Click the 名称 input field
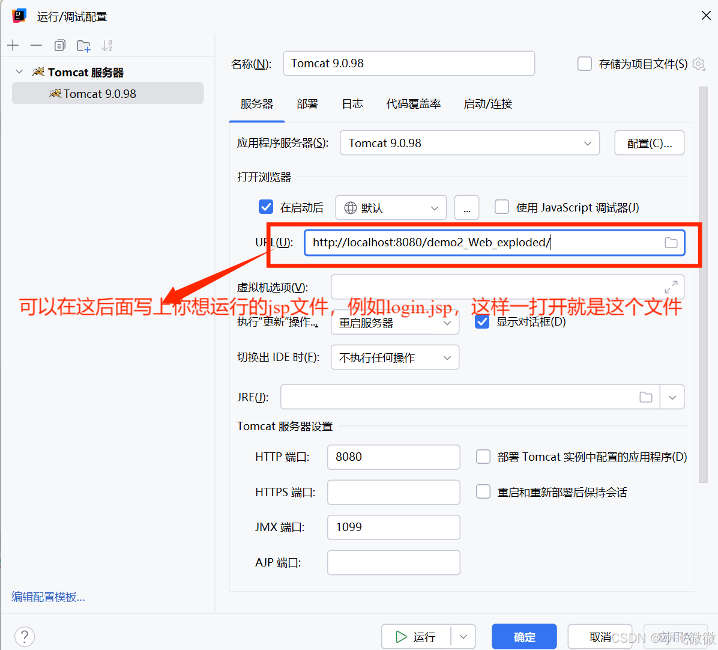The height and width of the screenshot is (650, 718). 409,63
